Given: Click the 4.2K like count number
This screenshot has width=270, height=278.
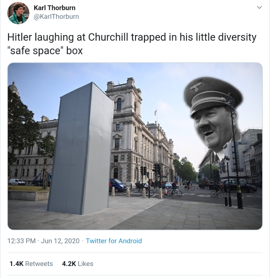Looking at the screenshot, I should [x=69, y=264].
